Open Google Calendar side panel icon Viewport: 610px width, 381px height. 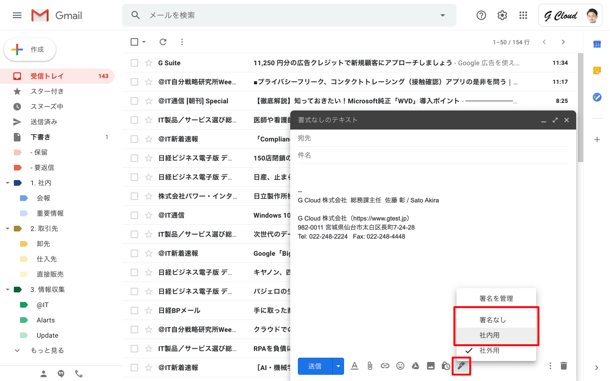[x=597, y=44]
